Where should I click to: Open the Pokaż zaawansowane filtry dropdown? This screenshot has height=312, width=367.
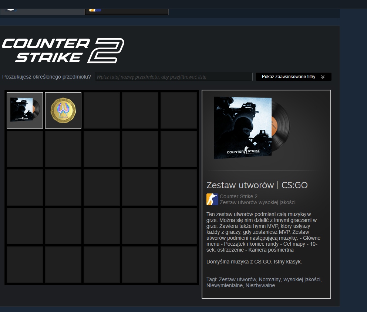pos(293,77)
